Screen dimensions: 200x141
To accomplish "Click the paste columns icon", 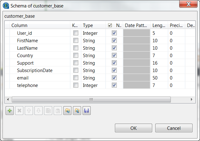I will click(x=58, y=111).
